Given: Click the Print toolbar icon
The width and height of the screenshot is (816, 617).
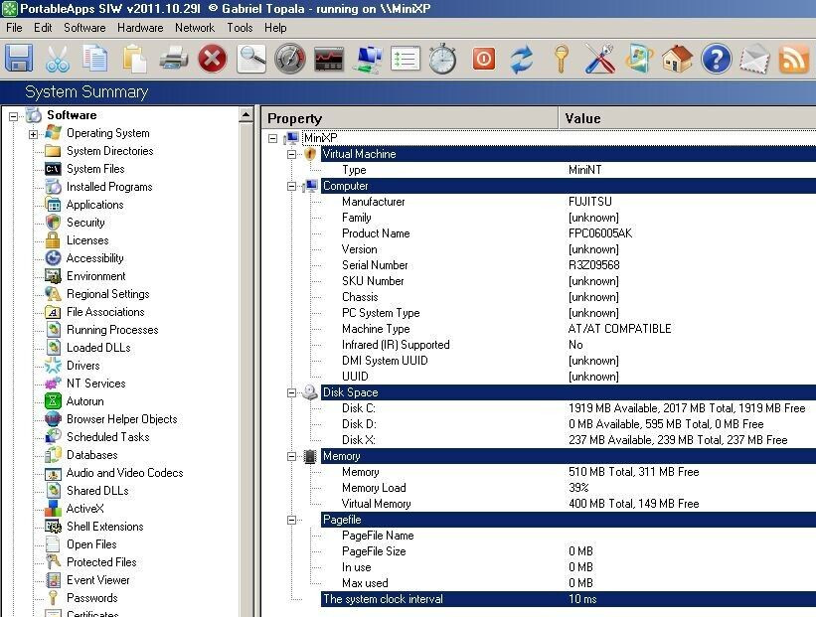Looking at the screenshot, I should 174,59.
